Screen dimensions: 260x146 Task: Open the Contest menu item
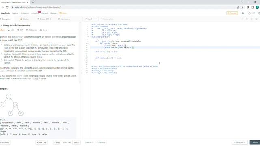click(x=45, y=13)
